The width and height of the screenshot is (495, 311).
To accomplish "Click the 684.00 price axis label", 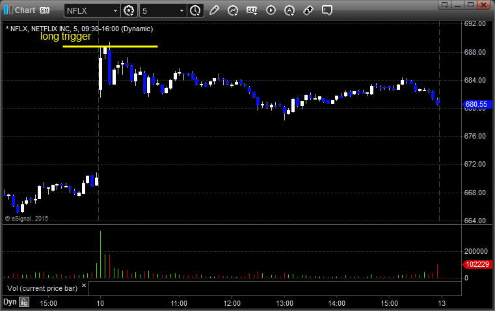I will (475, 80).
